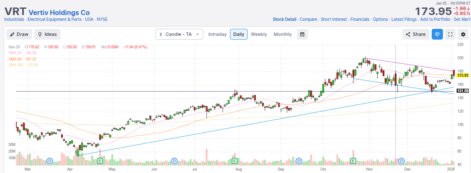
Task: Open the calendar date range icon
Action: pyautogui.click(x=302, y=34)
